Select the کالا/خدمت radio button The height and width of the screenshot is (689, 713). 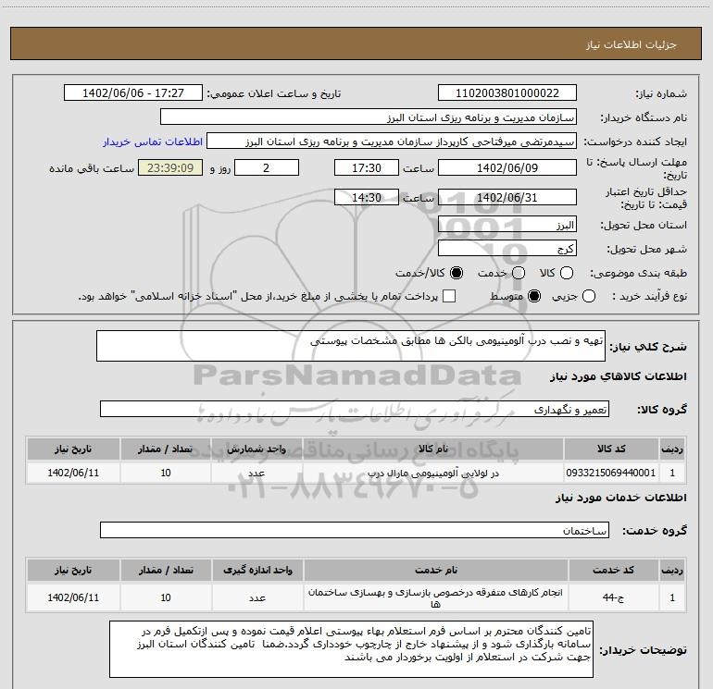[x=457, y=273]
